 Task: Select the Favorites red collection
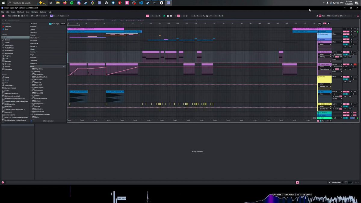tap(8, 26)
